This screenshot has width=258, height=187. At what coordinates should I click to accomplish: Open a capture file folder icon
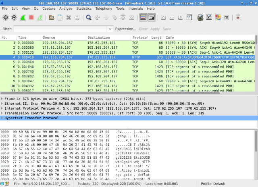pos(52,17)
